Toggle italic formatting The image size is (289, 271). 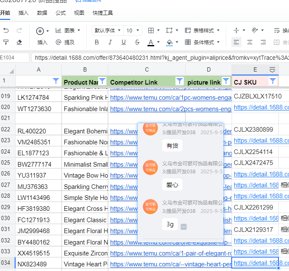pyautogui.click(x=110, y=42)
